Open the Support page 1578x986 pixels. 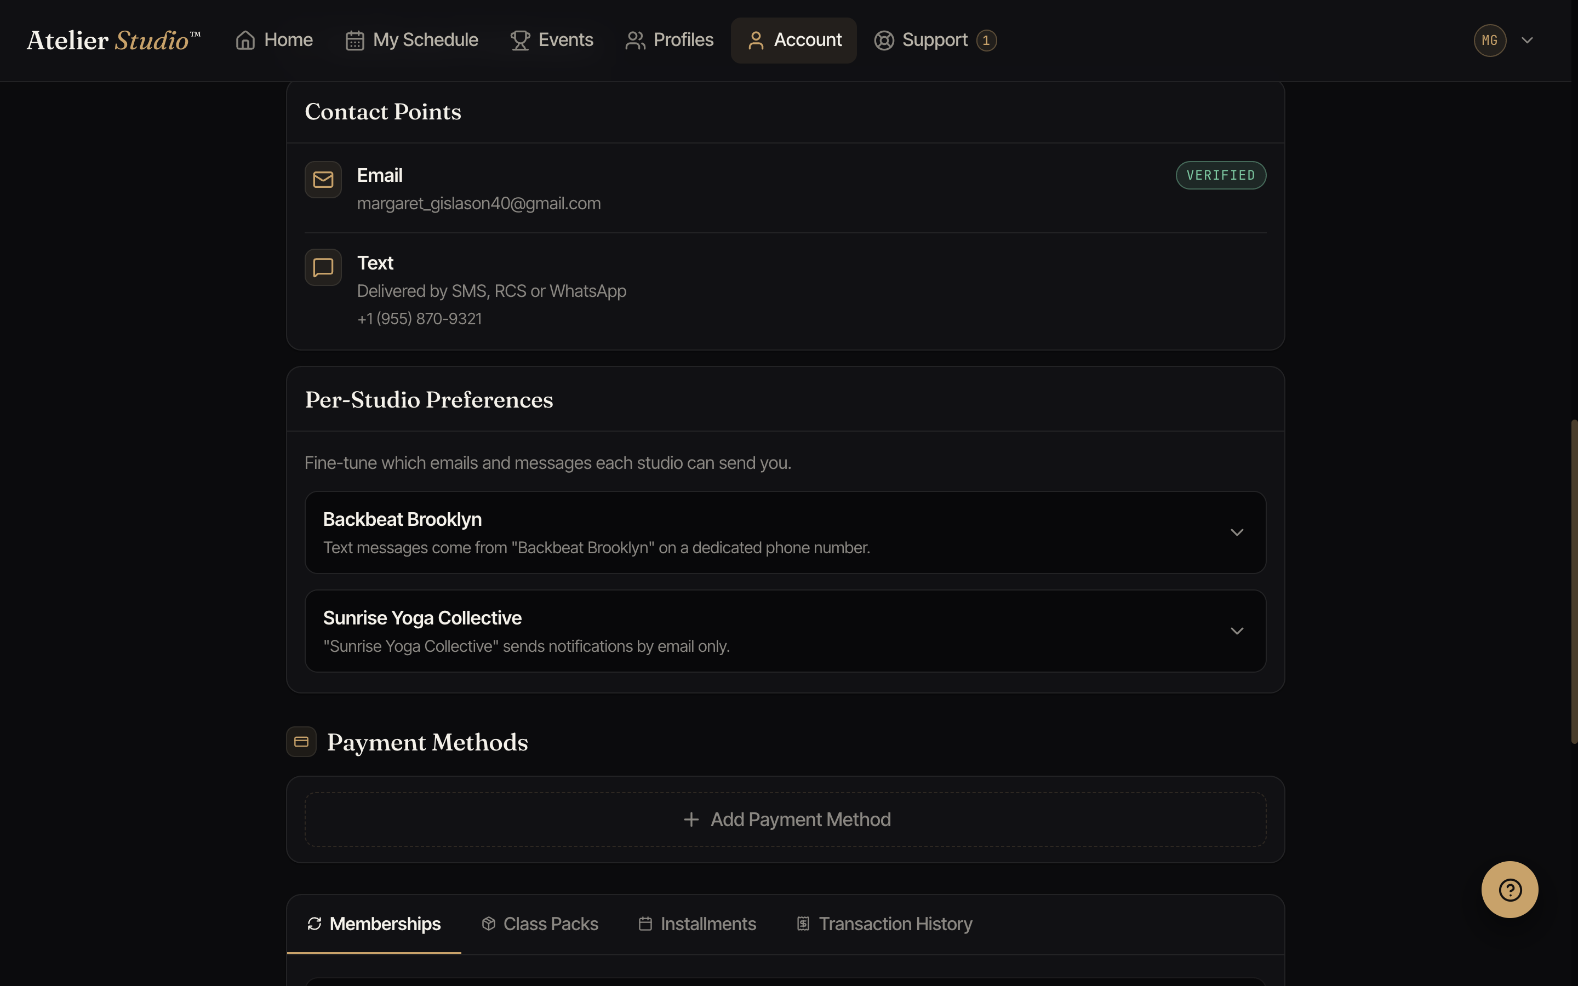click(934, 41)
